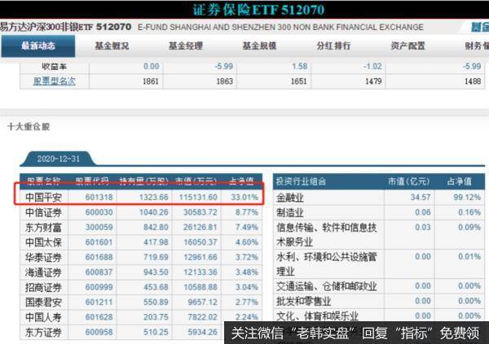Open the 资产配置 tab
Image resolution: width=489 pixels, height=344 pixels.
point(408,46)
